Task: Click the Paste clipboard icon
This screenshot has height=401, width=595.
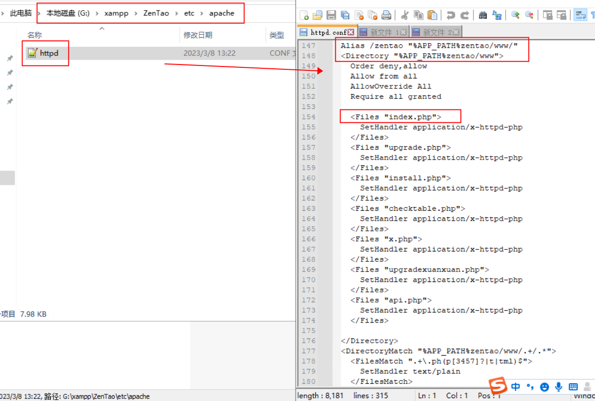Action: (x=432, y=15)
